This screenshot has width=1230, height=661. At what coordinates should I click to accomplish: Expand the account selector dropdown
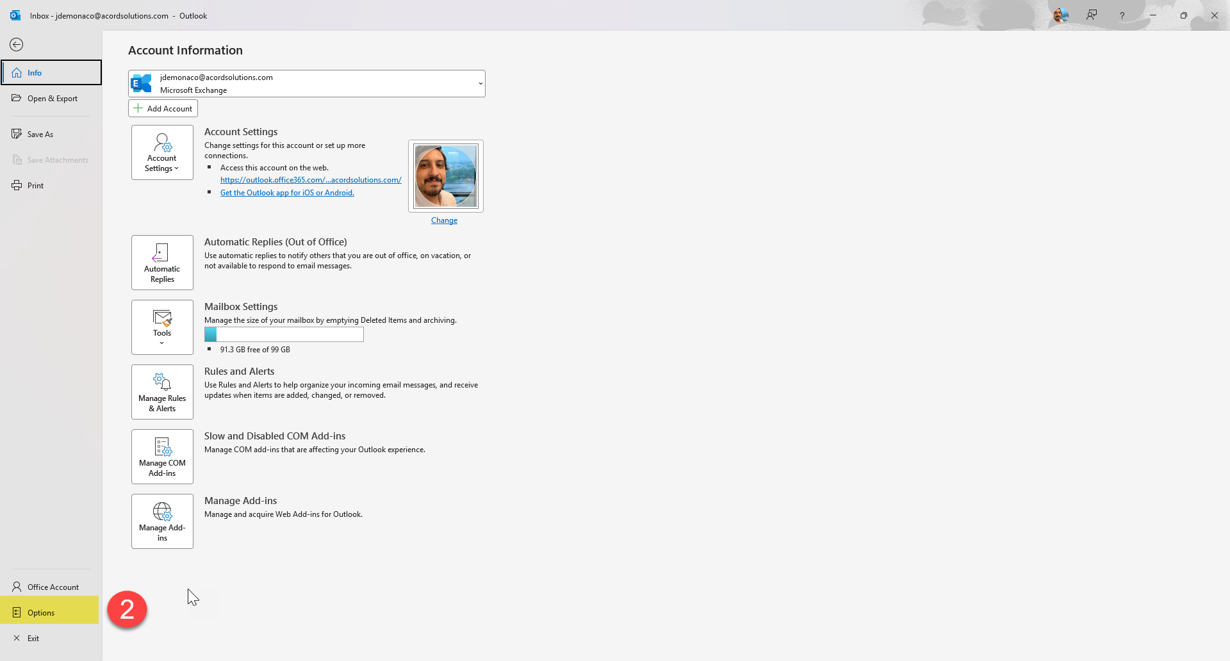[480, 84]
